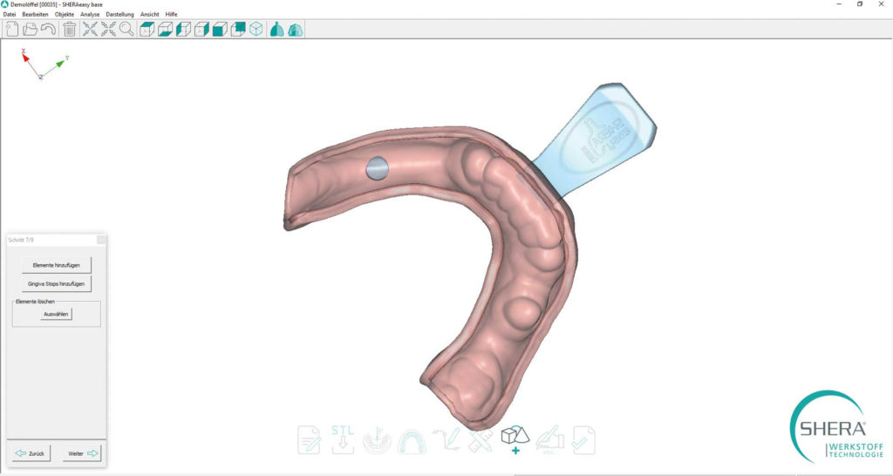The width and height of the screenshot is (893, 476).
Task: Select the add shapes workflow step
Action: point(515,439)
